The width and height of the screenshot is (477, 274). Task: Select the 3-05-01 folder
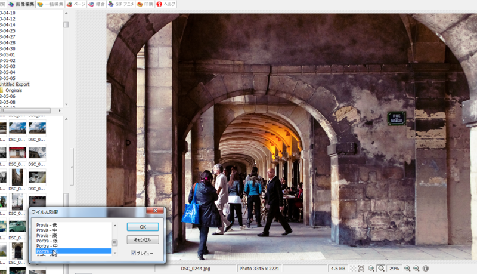[x=8, y=54]
